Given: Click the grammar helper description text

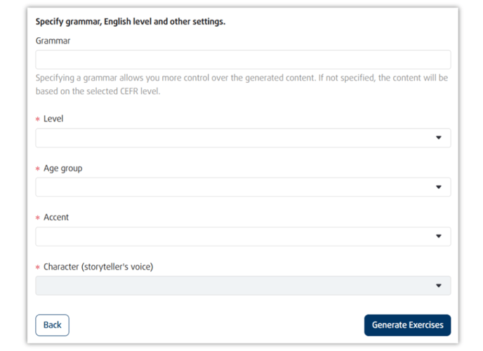Looking at the screenshot, I should (x=241, y=84).
